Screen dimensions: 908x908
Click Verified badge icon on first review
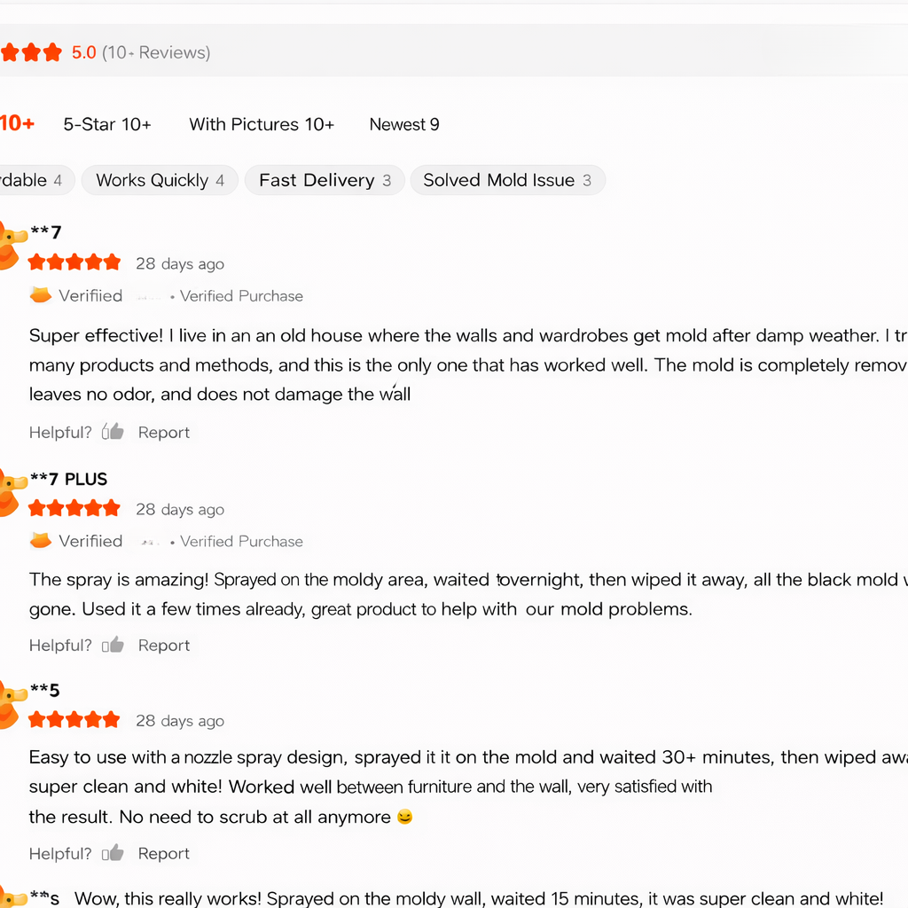click(41, 295)
